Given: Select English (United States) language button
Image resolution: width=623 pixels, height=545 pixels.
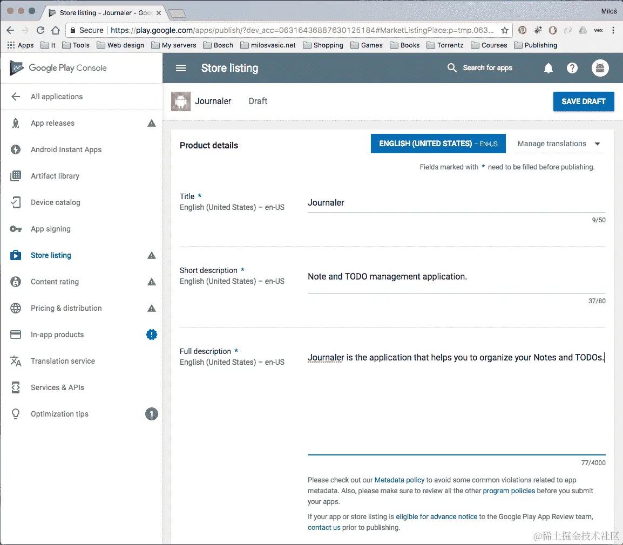Looking at the screenshot, I should point(438,144).
